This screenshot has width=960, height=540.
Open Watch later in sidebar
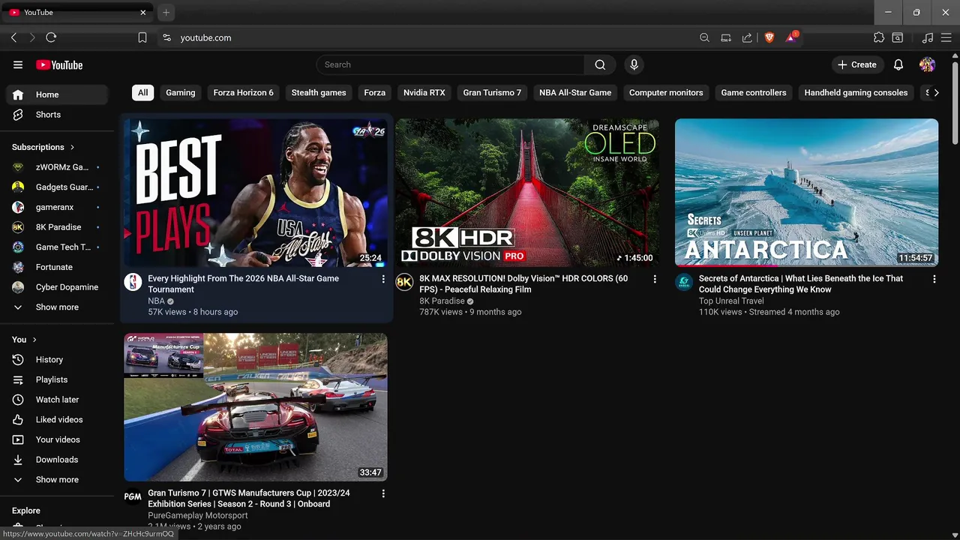57,400
